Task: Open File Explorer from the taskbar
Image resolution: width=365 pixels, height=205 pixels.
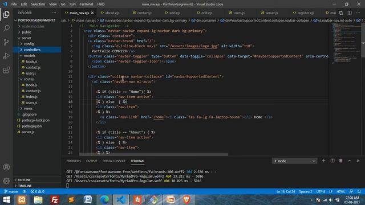Action: (38, 200)
